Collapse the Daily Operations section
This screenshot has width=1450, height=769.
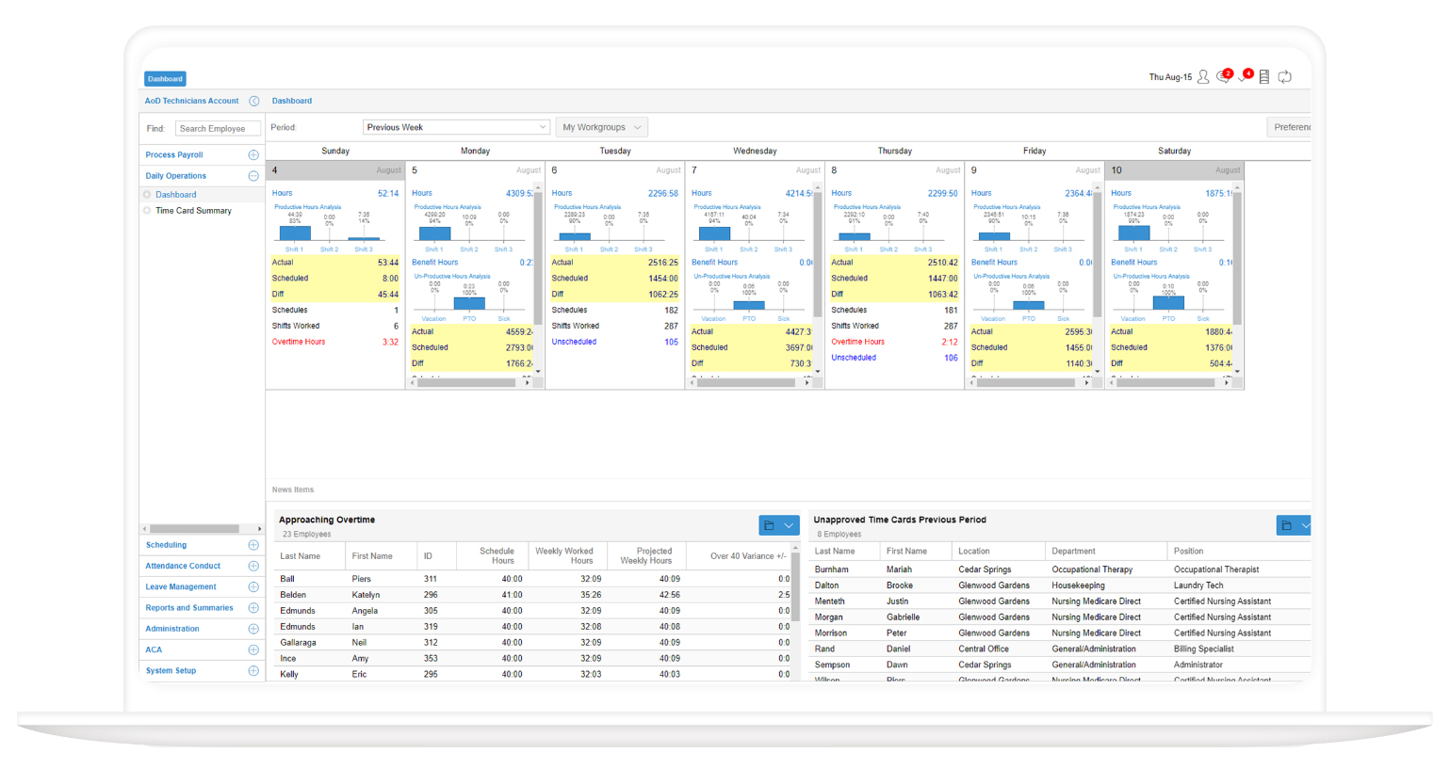coord(253,176)
